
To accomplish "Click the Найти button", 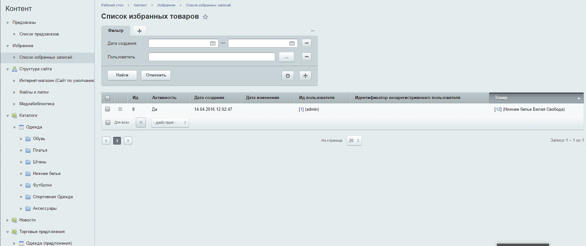I will coord(122,75).
